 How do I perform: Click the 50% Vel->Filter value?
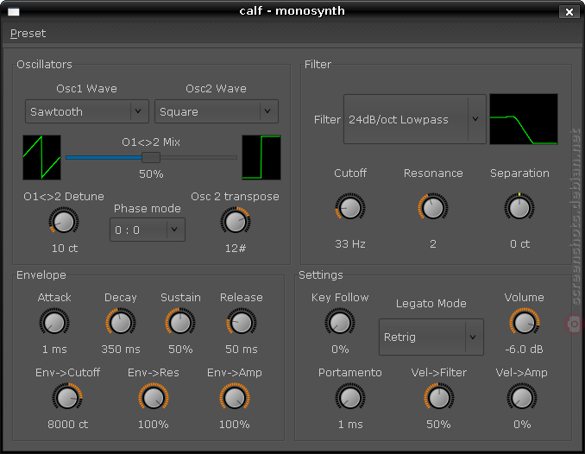pyautogui.click(x=438, y=425)
